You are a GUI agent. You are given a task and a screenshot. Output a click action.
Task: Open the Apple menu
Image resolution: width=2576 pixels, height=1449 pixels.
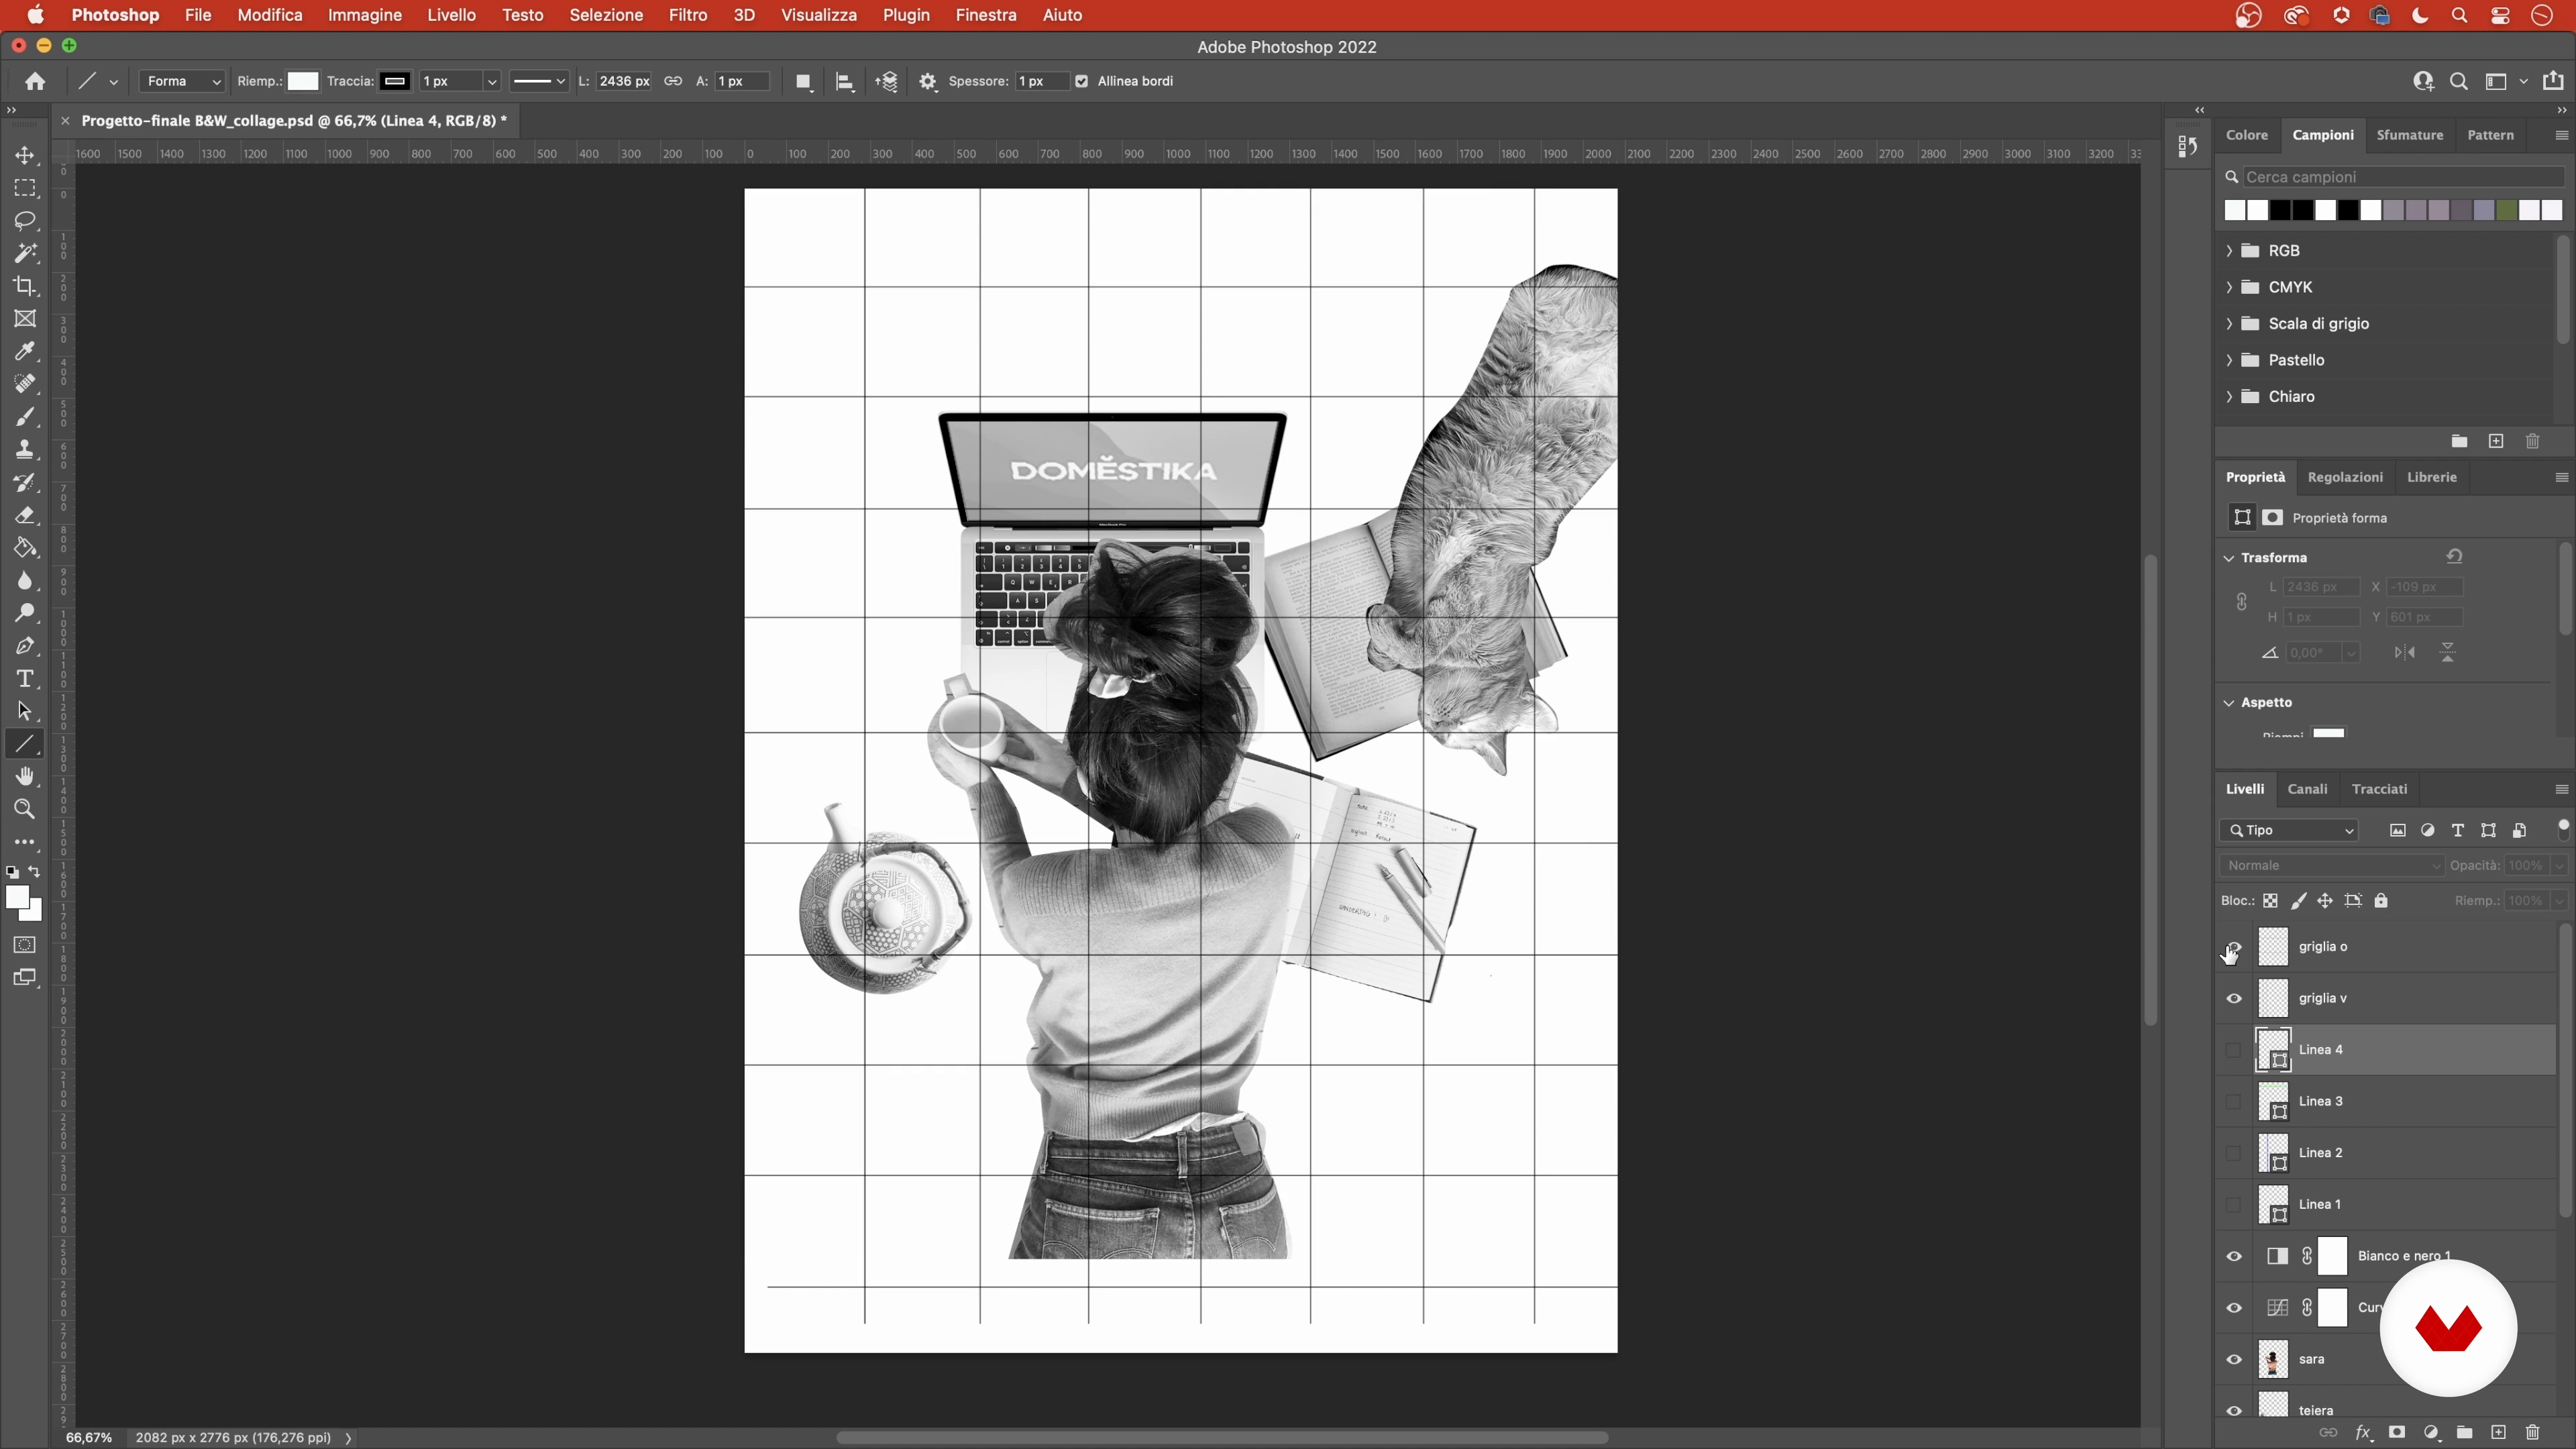click(36, 15)
